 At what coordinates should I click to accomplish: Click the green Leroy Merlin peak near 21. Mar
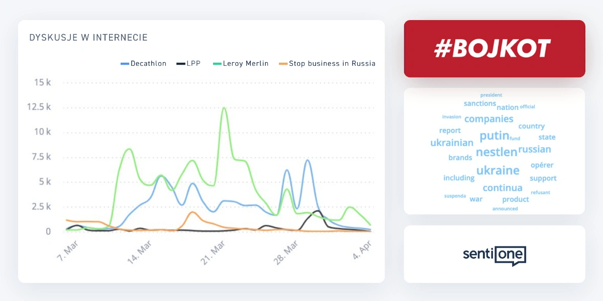point(224,108)
